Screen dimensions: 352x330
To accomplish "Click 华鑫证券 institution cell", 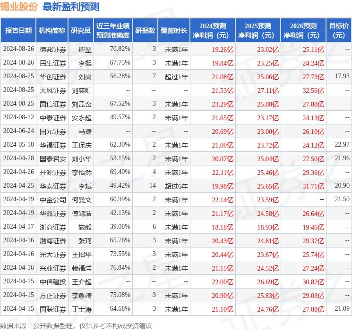I will (53, 213).
